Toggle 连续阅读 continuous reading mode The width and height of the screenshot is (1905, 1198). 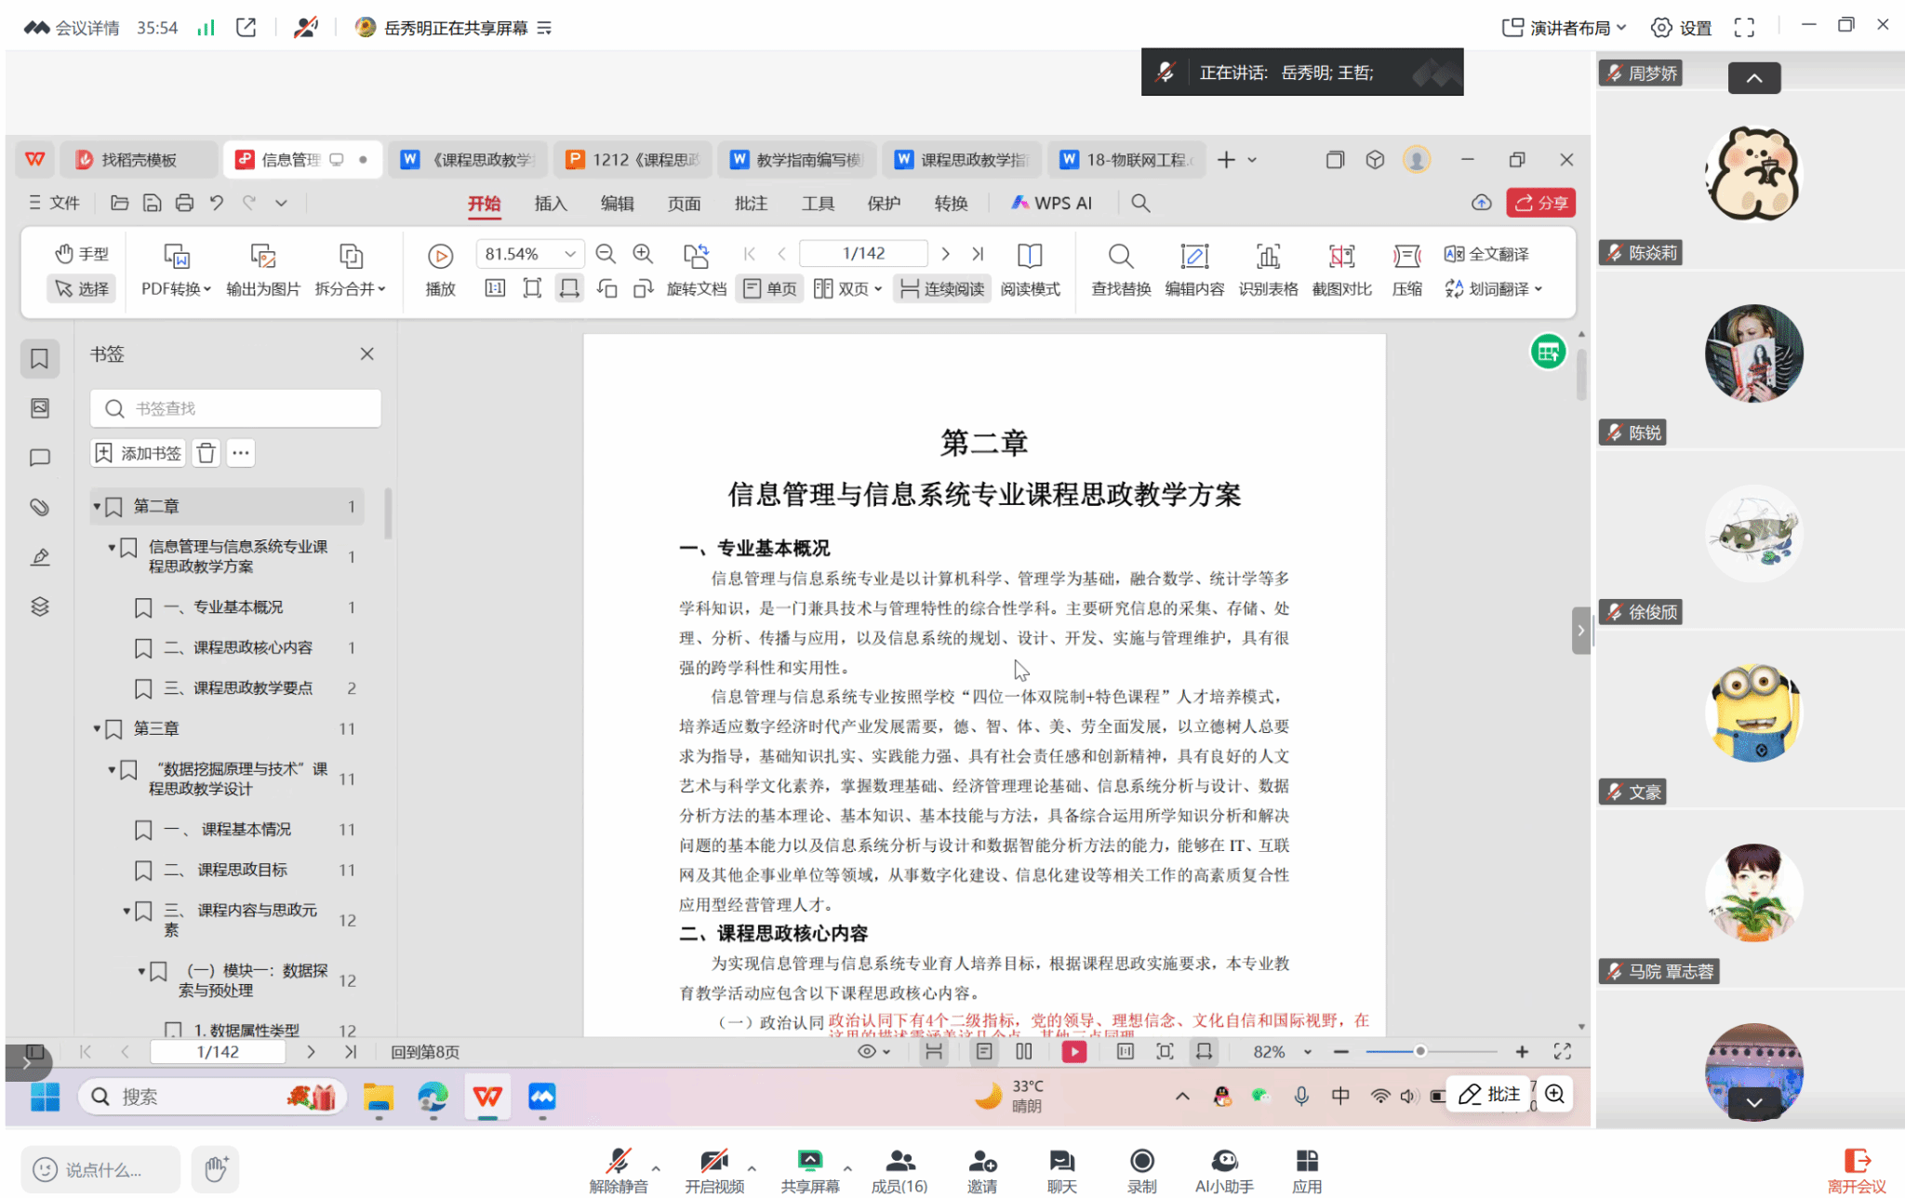click(942, 289)
